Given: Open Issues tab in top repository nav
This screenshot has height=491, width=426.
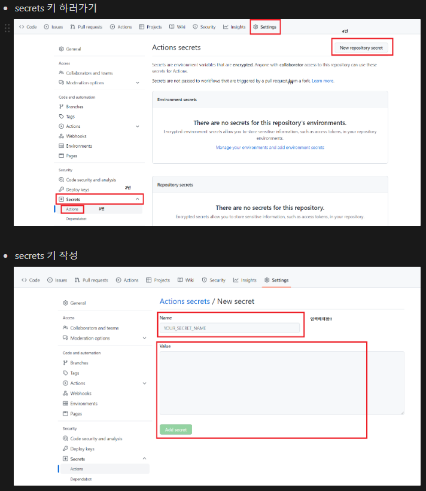Looking at the screenshot, I should point(54,27).
